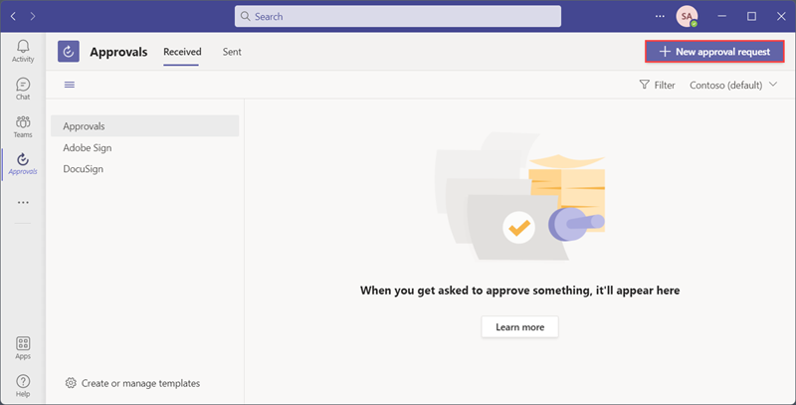
Task: Click into the Search box
Action: [398, 16]
